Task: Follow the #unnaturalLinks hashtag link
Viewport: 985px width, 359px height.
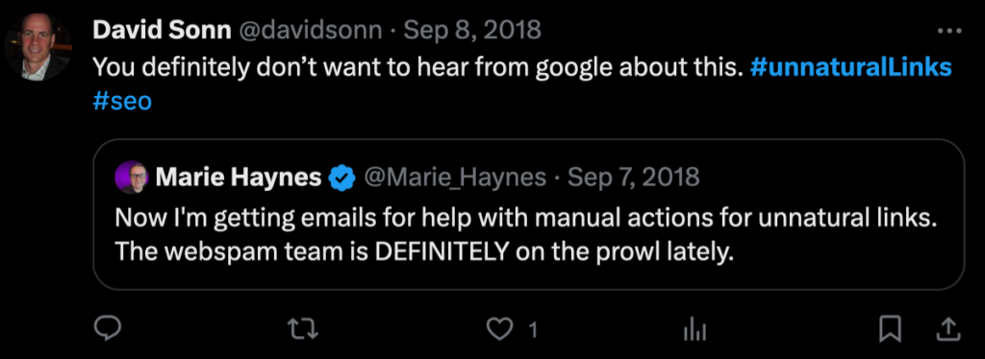Action: (851, 67)
